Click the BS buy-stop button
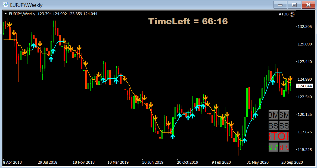 [273, 126]
